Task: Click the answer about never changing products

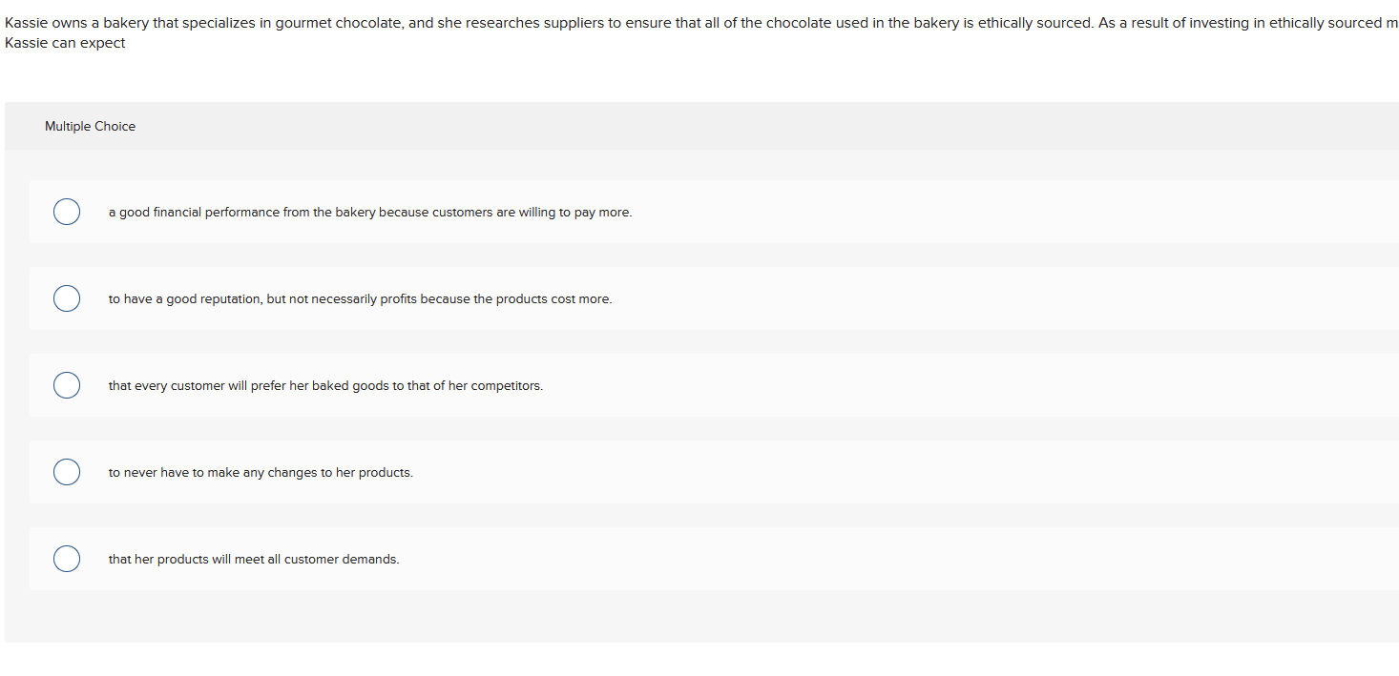Action: click(261, 472)
